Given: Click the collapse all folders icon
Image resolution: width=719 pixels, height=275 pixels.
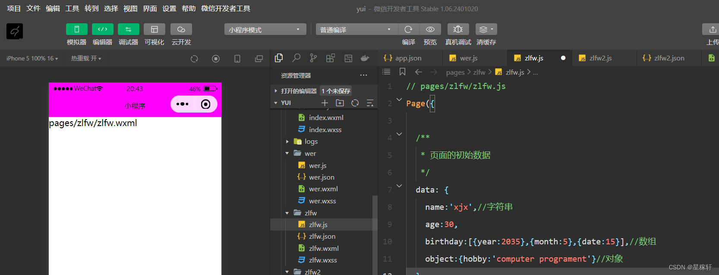Looking at the screenshot, I should (x=370, y=103).
